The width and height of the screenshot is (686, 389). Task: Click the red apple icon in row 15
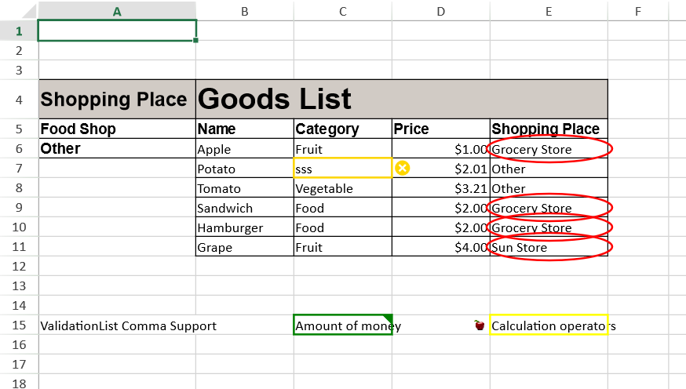click(480, 325)
